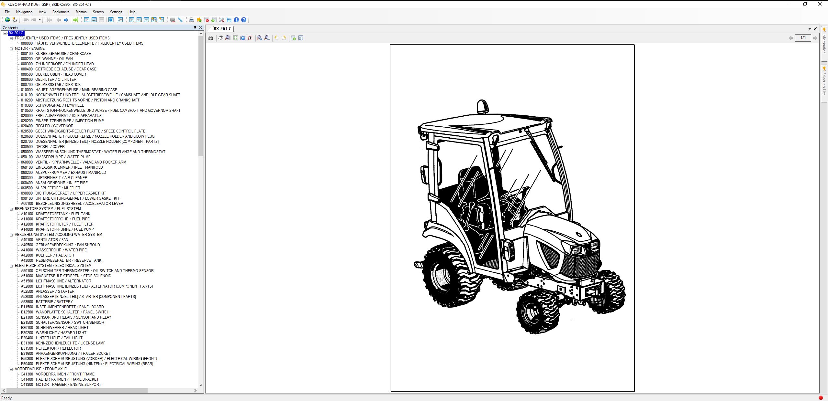The image size is (828, 401).
Task: Collapse the BRENNSTOFF SYSTEM / FUEL SYSTEM group
Action: pyautogui.click(x=11, y=209)
